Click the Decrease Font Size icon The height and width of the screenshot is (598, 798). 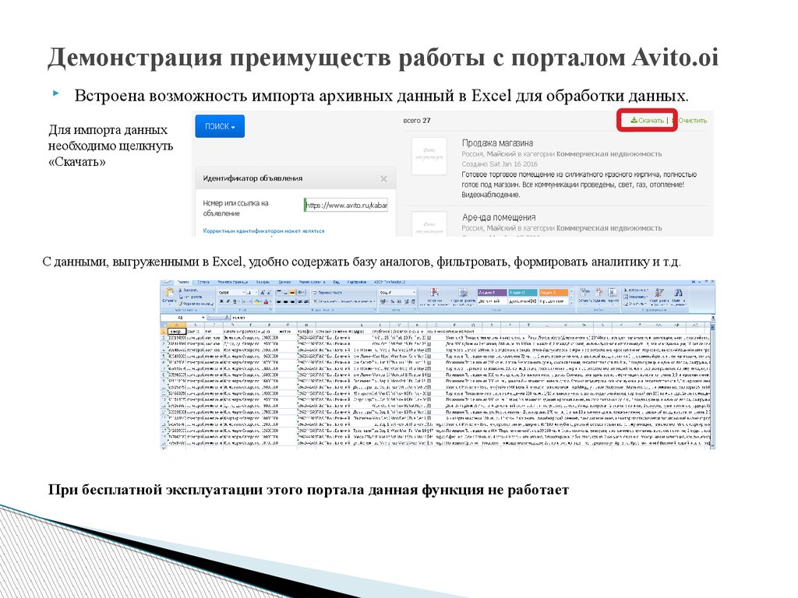(269, 293)
